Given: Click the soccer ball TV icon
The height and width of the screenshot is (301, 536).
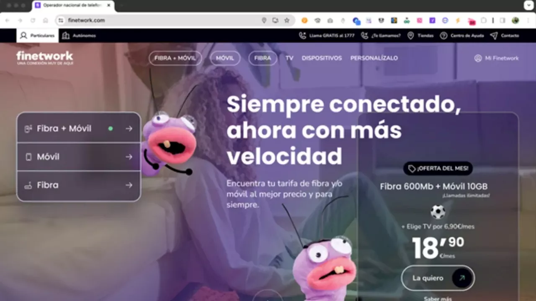Looking at the screenshot, I should pos(438,212).
